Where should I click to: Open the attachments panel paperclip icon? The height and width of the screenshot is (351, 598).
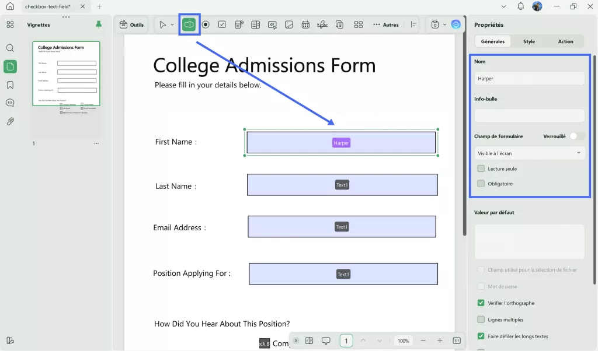pos(11,121)
